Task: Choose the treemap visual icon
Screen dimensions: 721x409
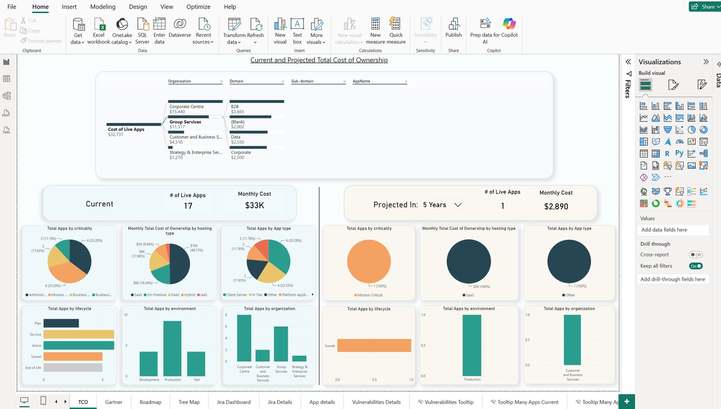Action: point(643,142)
